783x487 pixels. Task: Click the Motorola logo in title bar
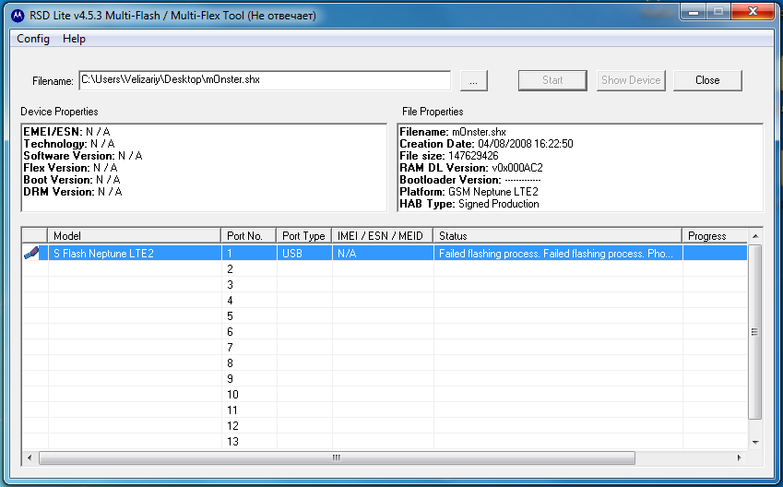pos(18,16)
